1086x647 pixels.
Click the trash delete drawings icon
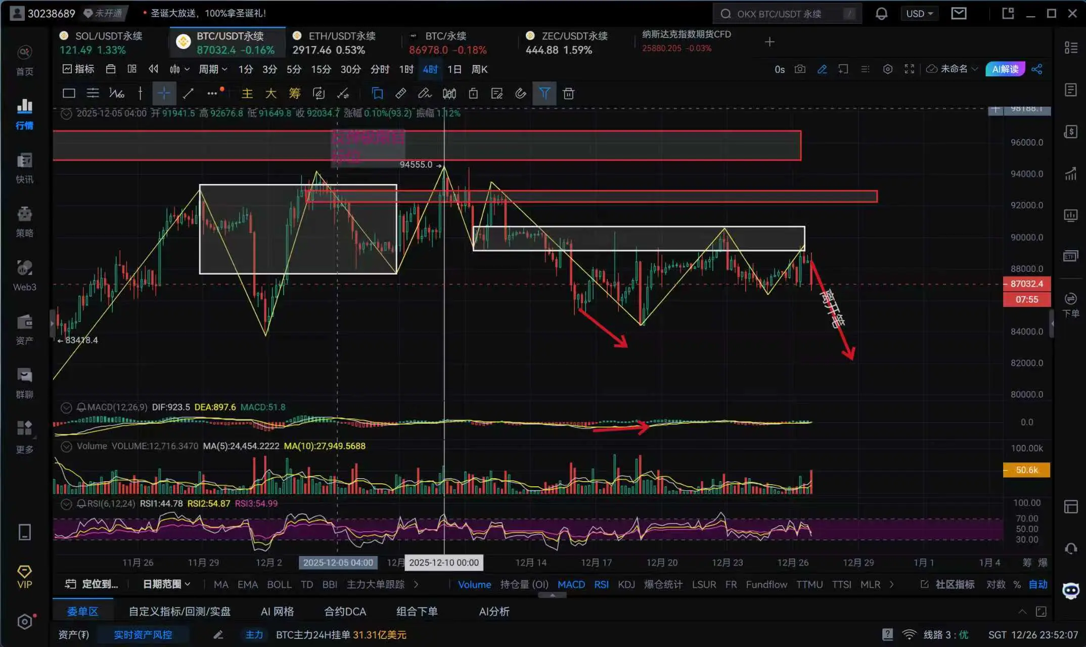[x=568, y=94]
